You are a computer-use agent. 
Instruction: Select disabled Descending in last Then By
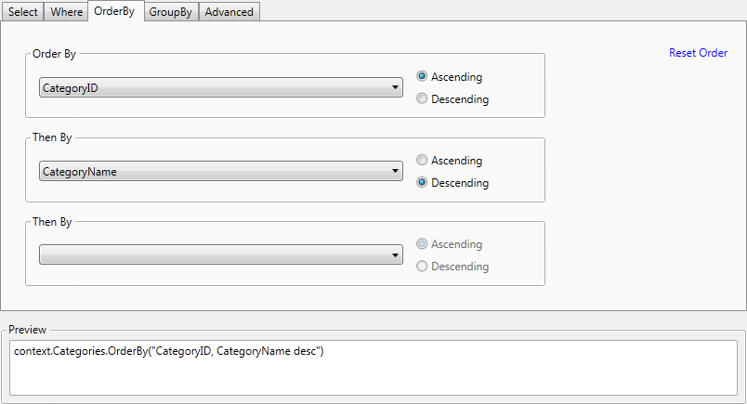pyautogui.click(x=452, y=267)
